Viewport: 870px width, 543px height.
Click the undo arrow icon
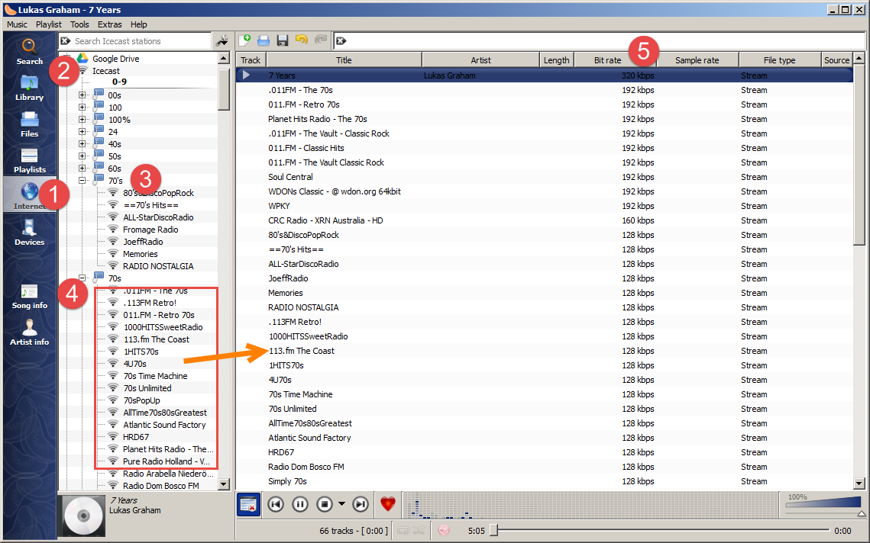tap(301, 40)
